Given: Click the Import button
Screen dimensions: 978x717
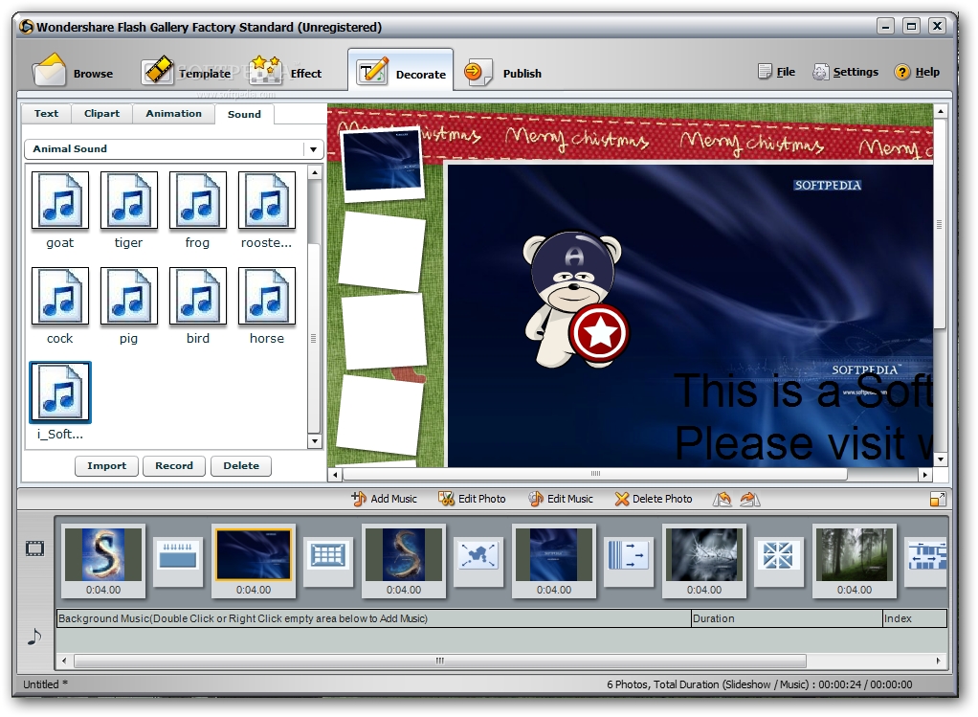Looking at the screenshot, I should point(106,465).
